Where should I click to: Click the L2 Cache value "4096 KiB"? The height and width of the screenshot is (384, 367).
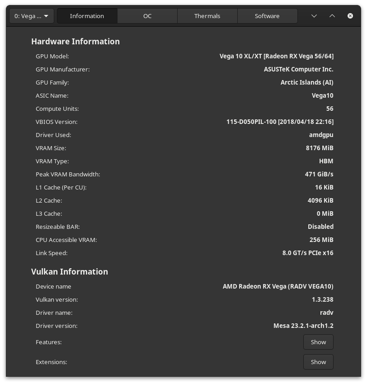click(x=320, y=200)
